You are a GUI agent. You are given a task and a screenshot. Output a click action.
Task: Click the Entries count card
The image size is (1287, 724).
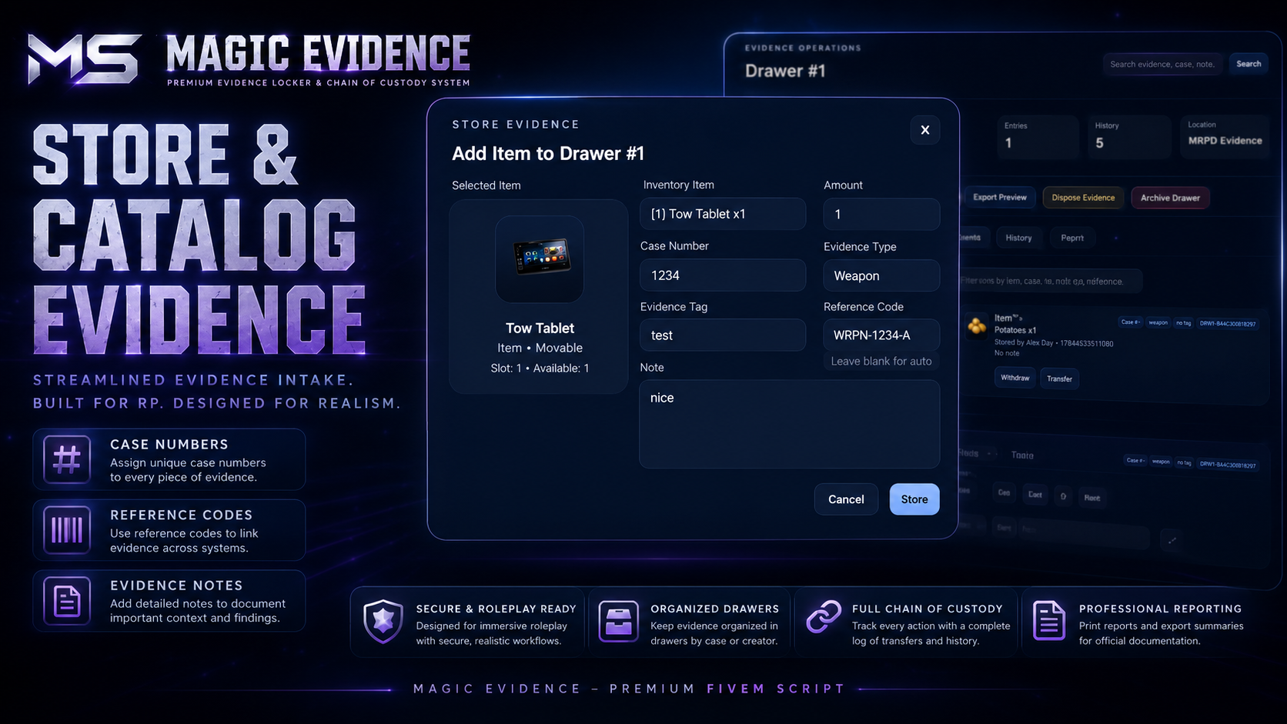click(x=1038, y=136)
